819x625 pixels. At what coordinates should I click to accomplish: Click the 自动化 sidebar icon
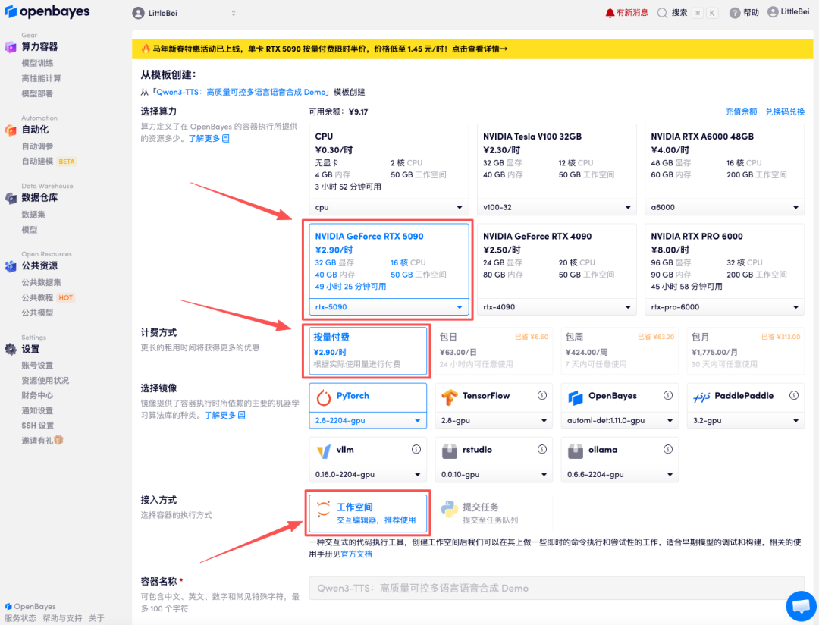click(11, 130)
